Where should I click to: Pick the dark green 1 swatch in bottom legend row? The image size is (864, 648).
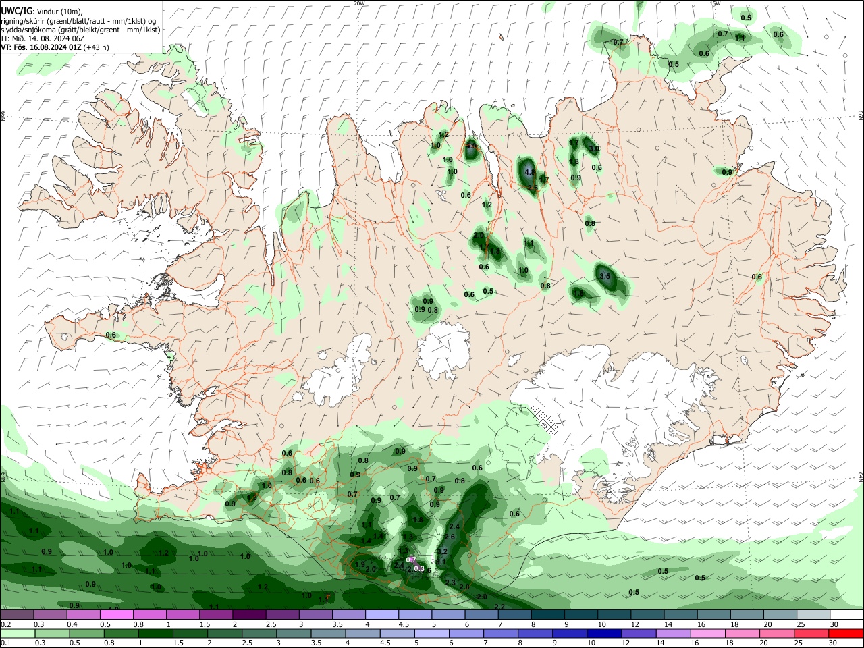pyautogui.click(x=155, y=634)
